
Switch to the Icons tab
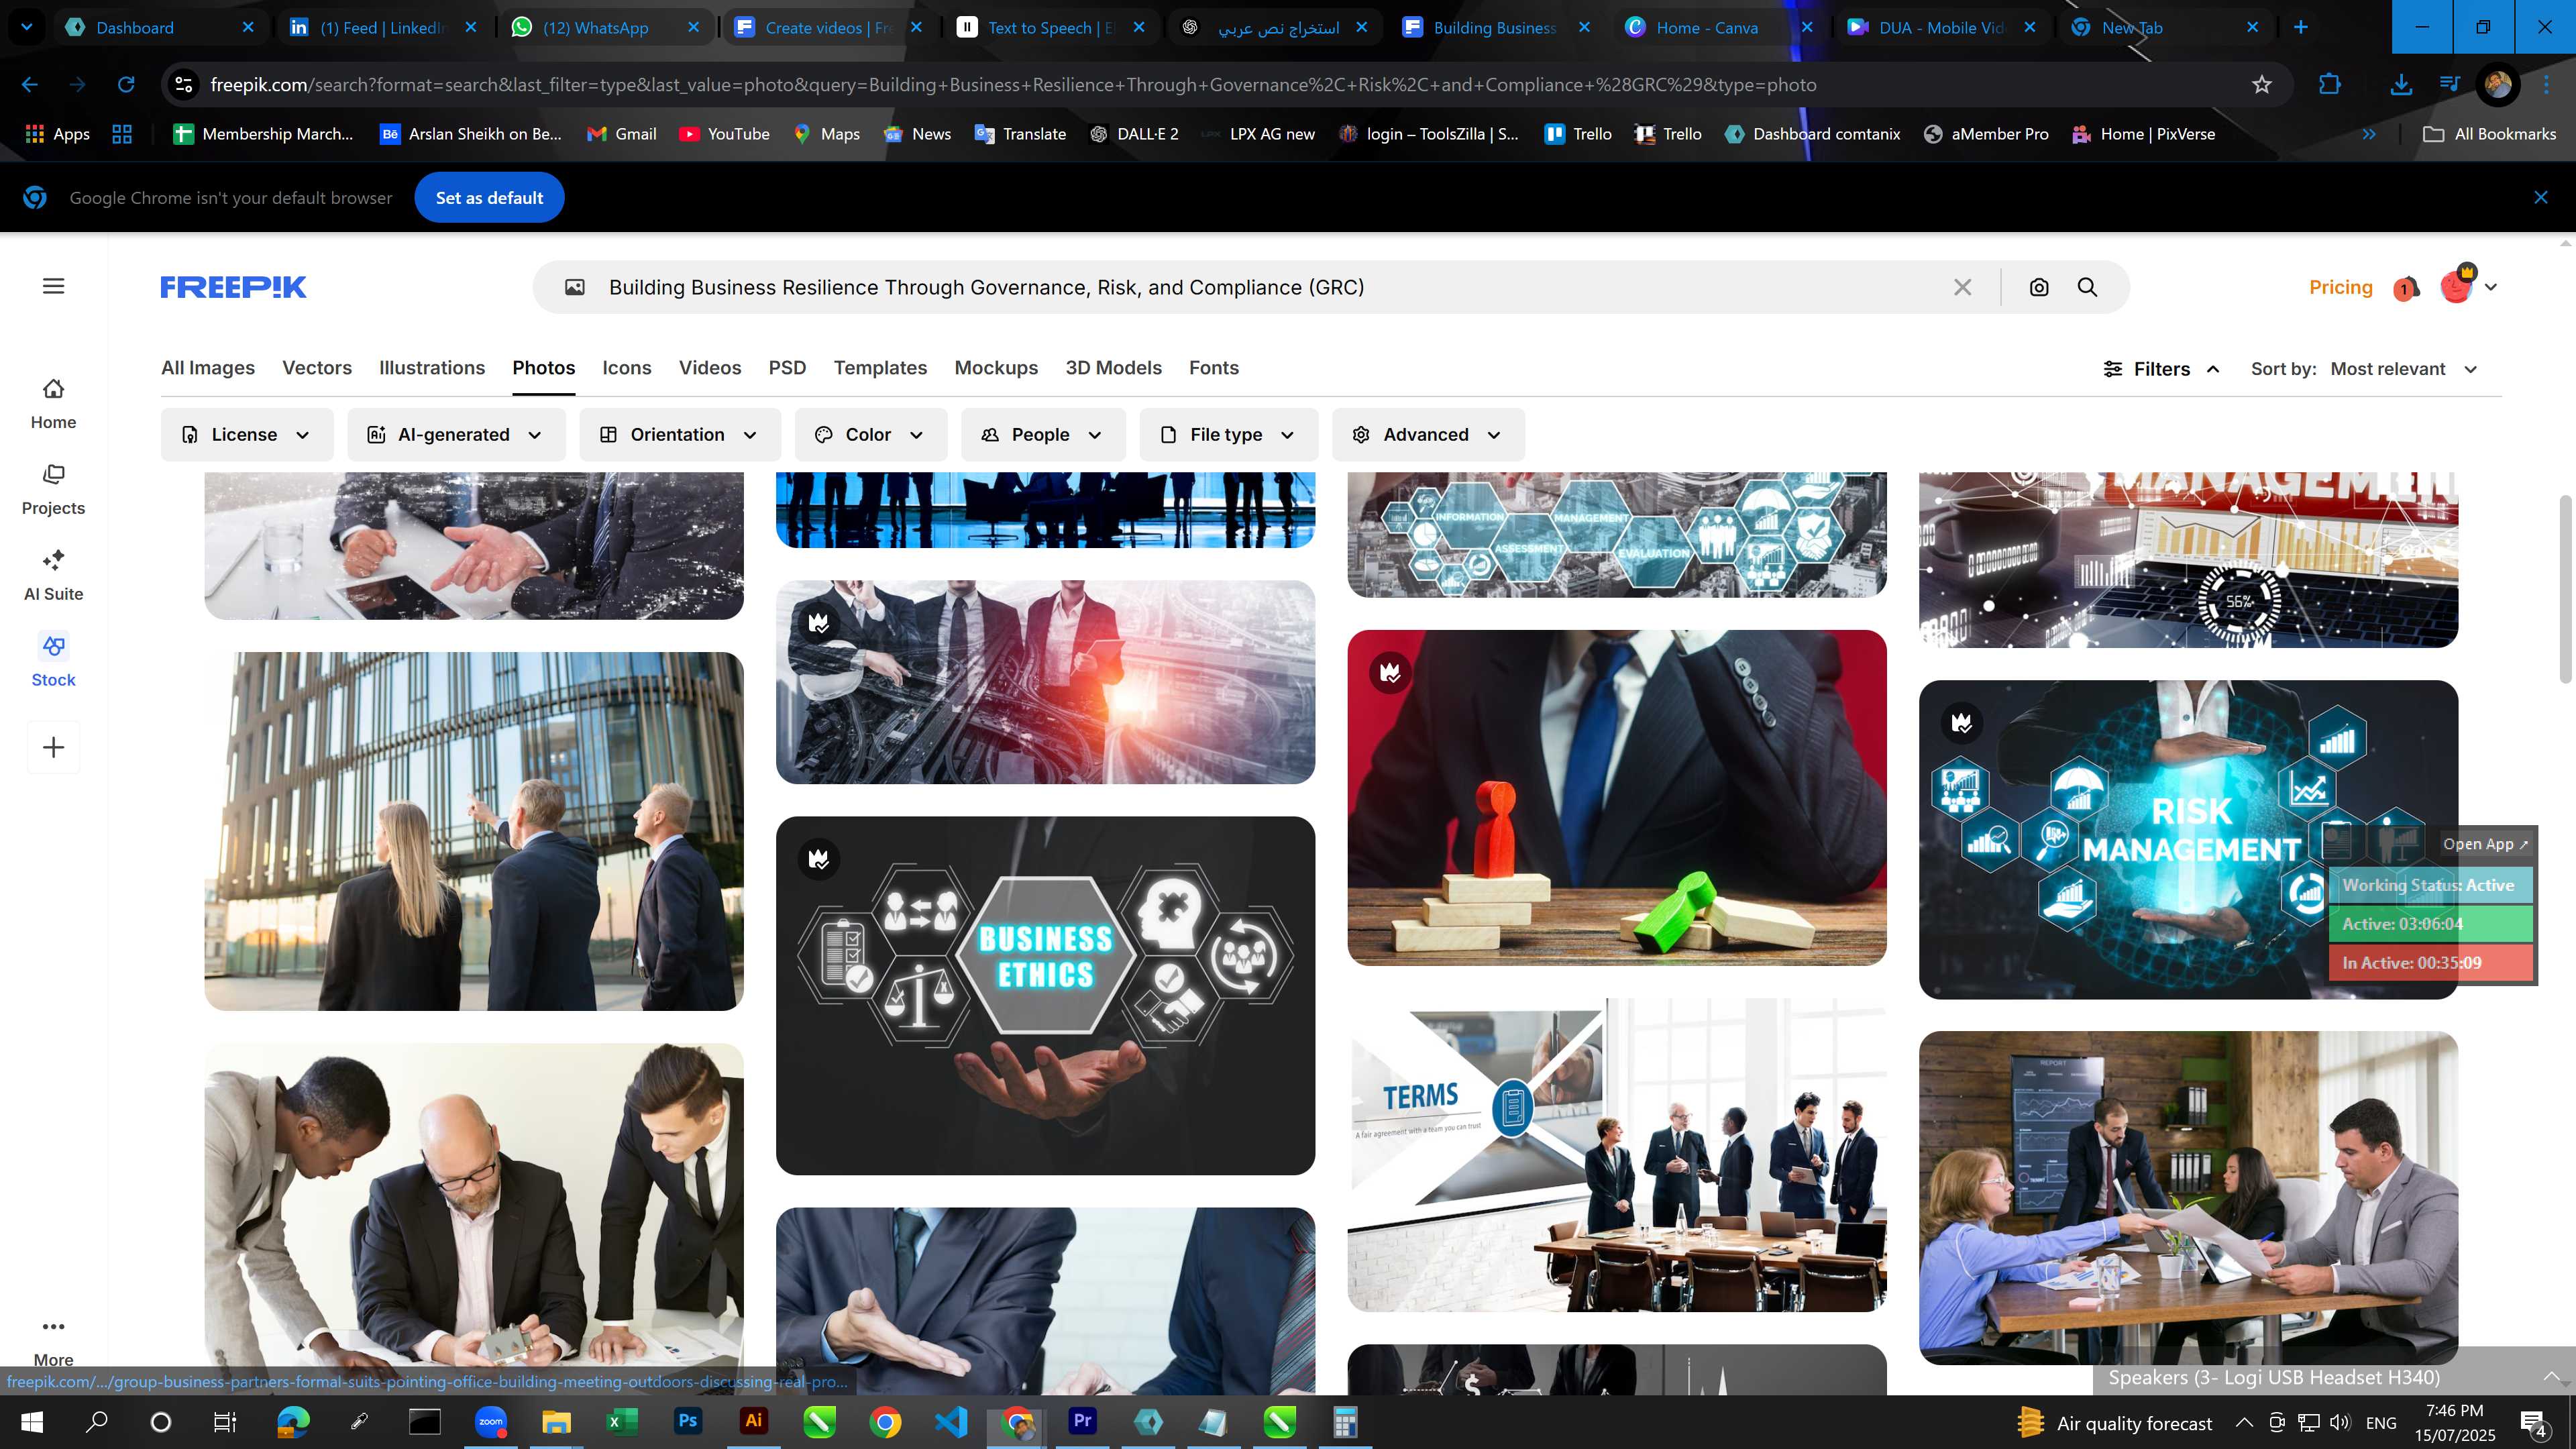coord(627,368)
